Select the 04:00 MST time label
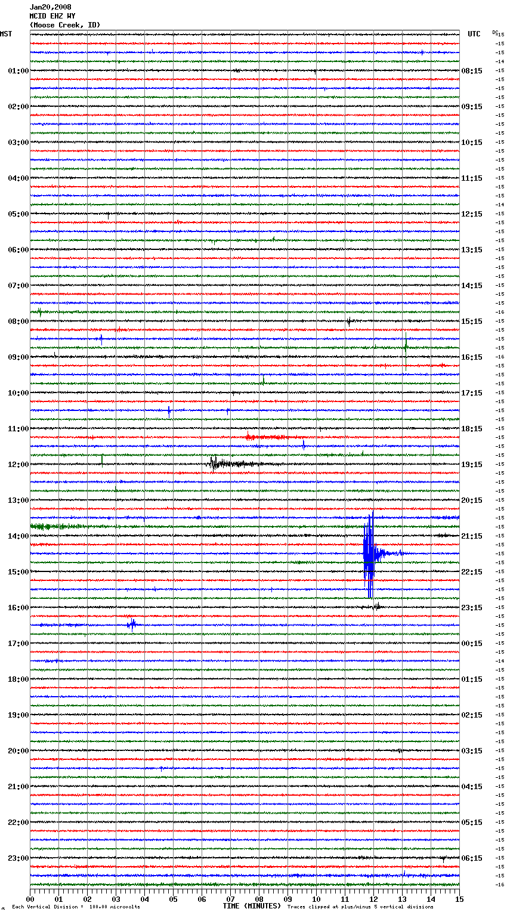507x915 pixels. click(x=18, y=178)
